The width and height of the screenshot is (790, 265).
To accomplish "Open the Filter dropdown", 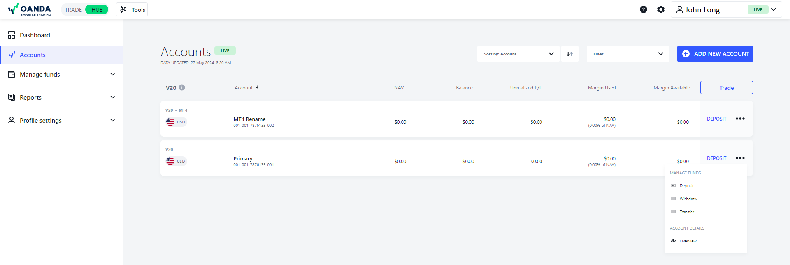I will [627, 54].
